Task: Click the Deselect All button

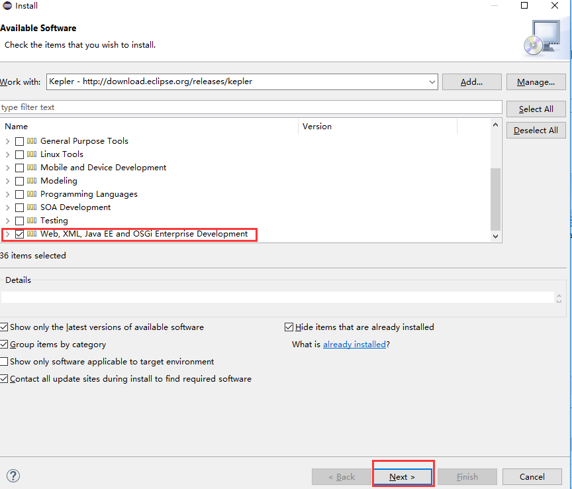Action: 536,131
